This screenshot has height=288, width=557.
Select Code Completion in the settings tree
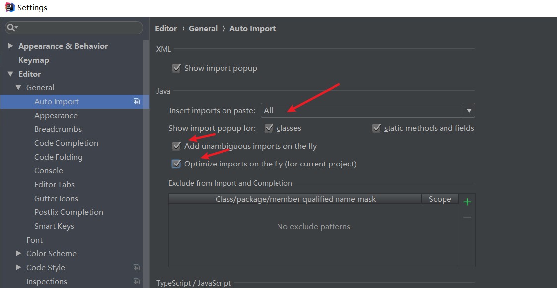(66, 143)
